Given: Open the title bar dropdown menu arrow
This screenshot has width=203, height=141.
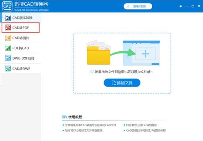Looking at the screenshot, I should (x=181, y=6).
